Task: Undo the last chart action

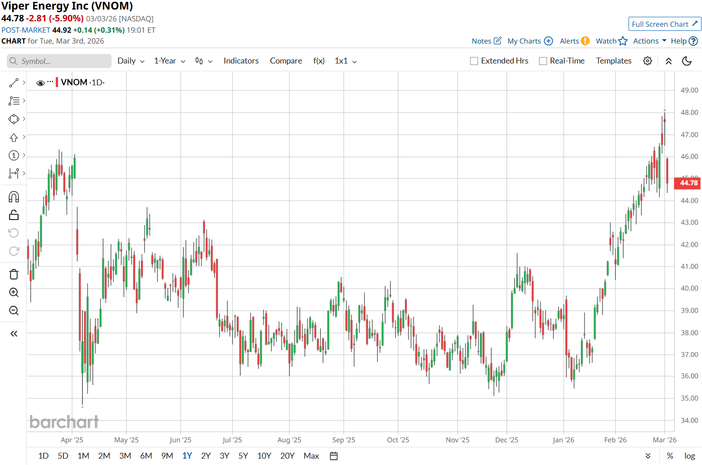Action: [14, 233]
